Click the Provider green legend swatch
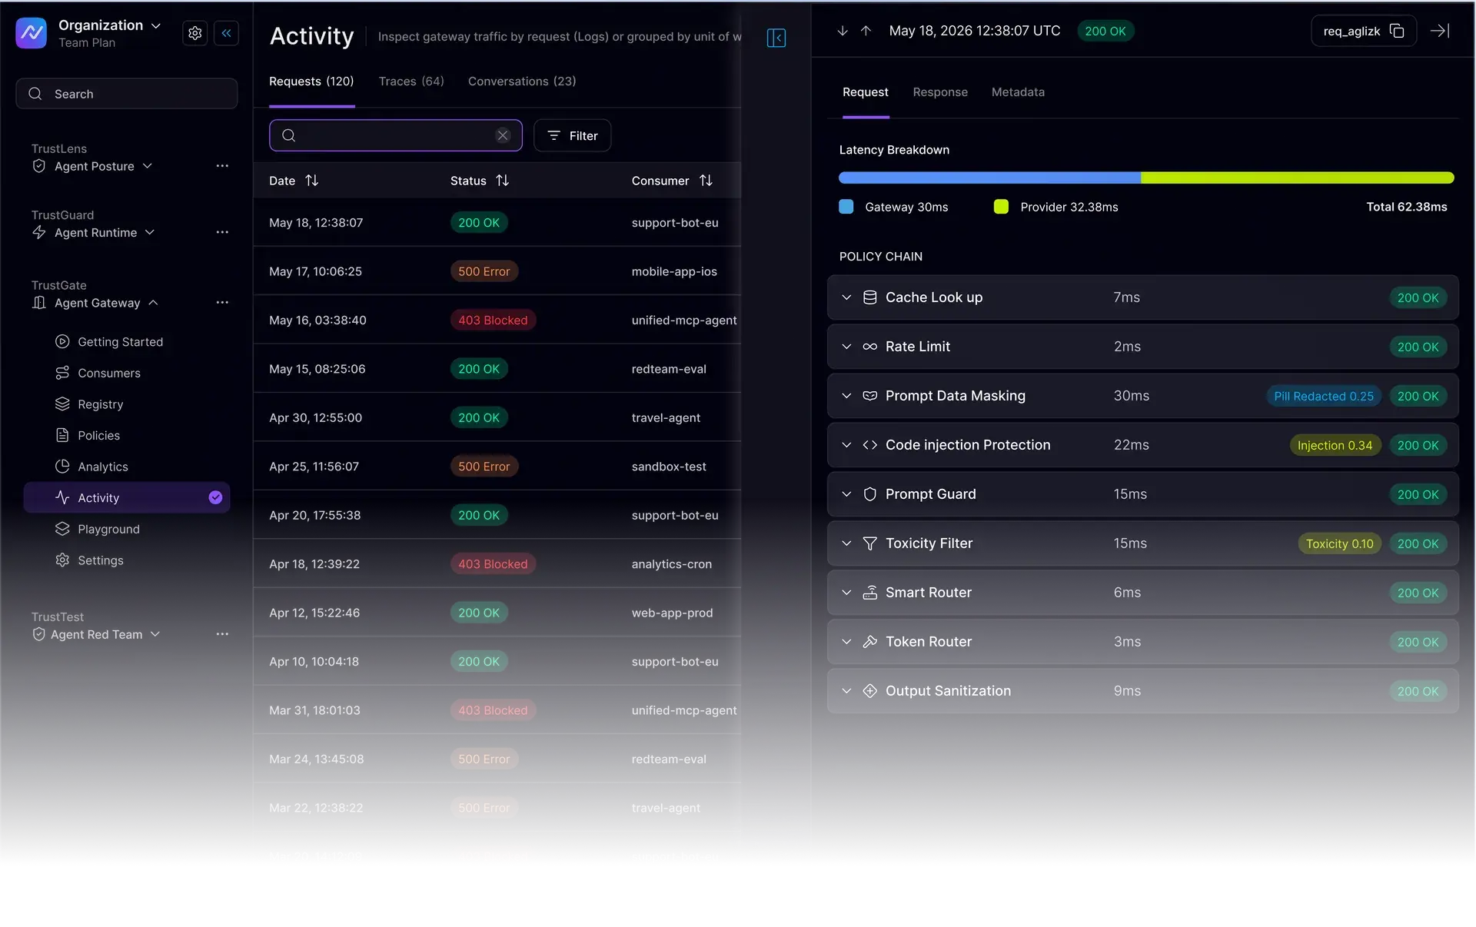 [1000, 207]
